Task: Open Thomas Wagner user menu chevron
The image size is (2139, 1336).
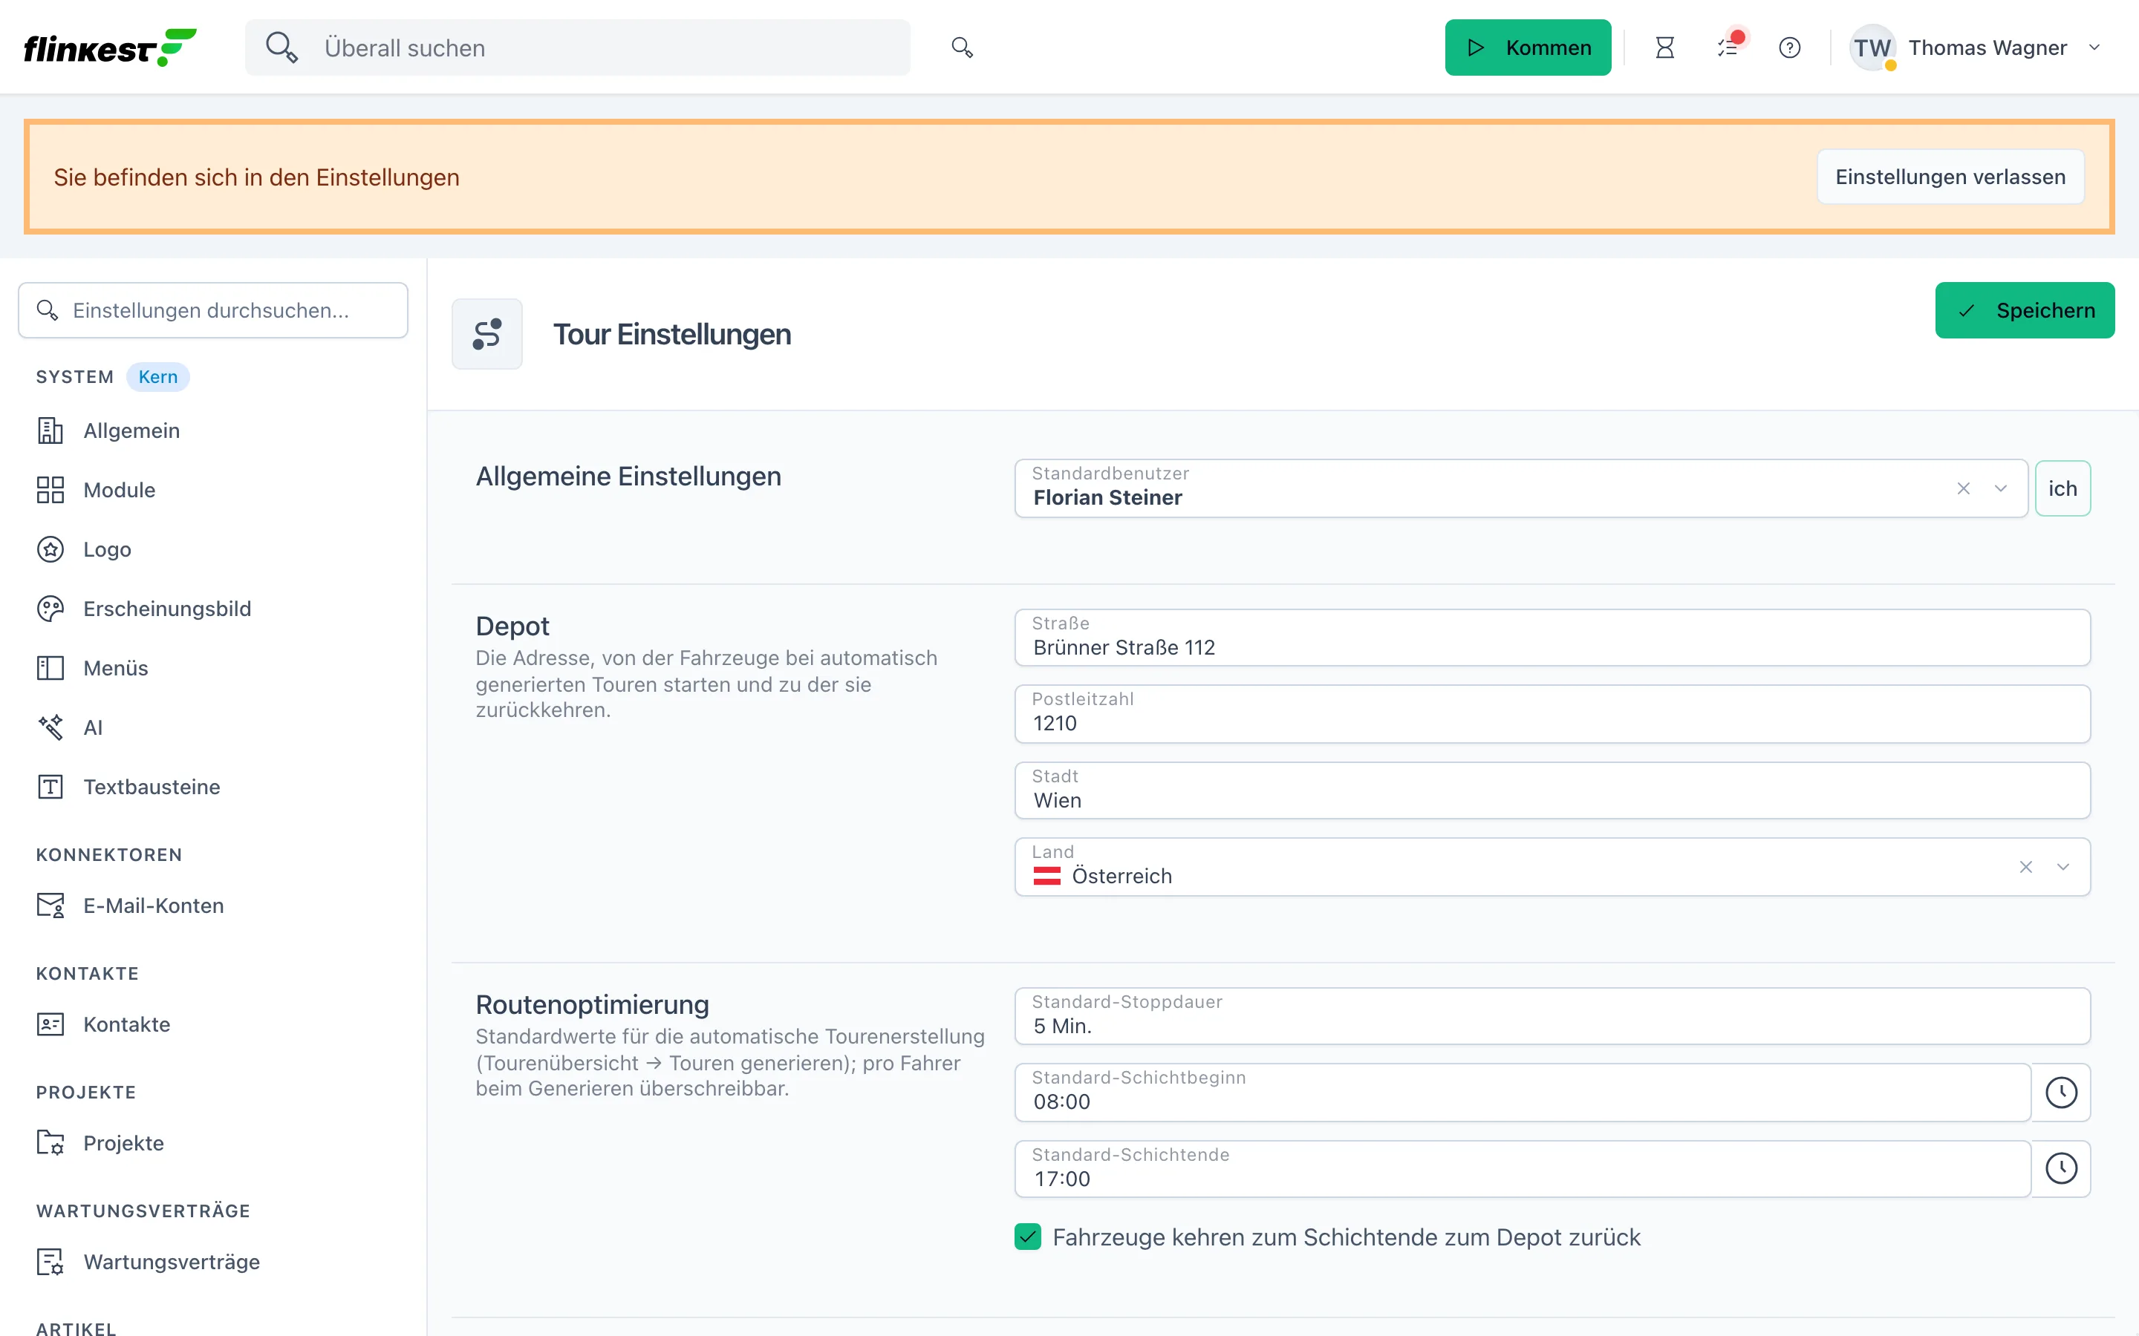Action: [2094, 48]
